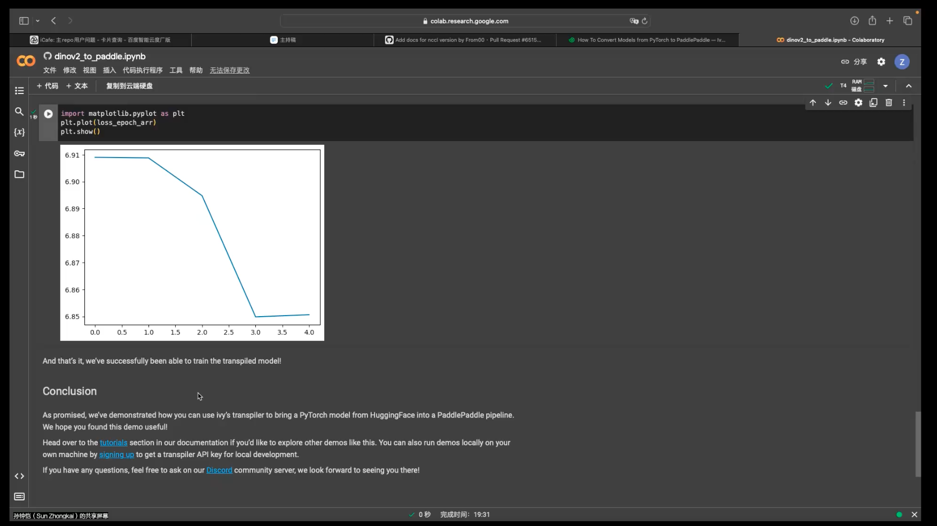This screenshot has width=937, height=526.
Task: Open the 代码执行程序 runtime menu
Action: [143, 70]
